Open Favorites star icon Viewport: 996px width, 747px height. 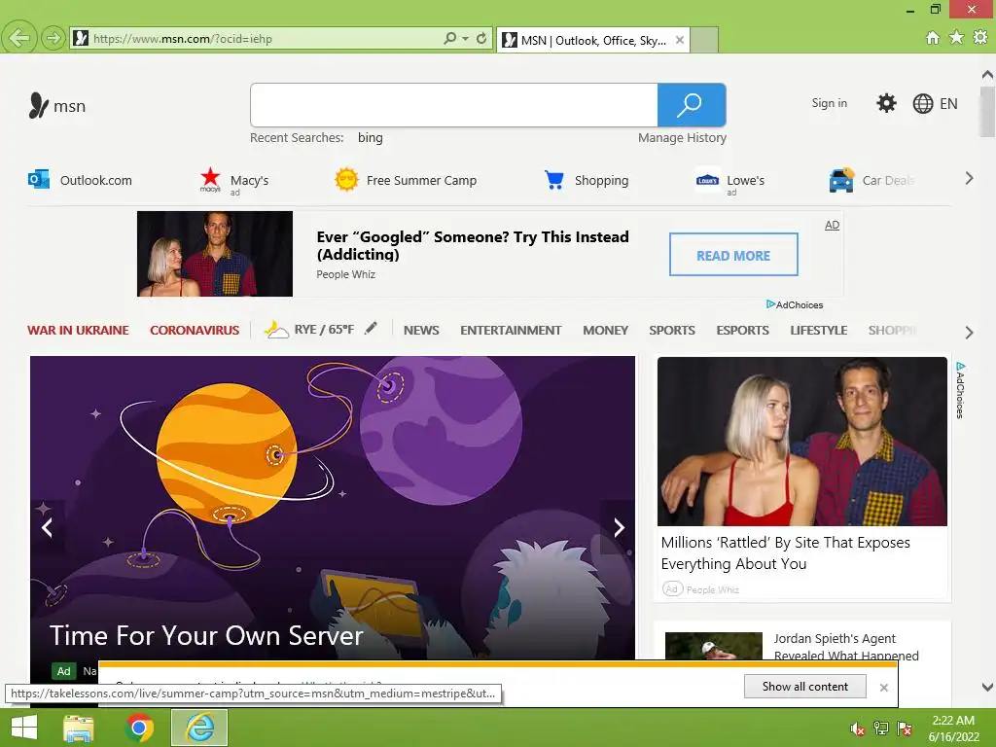[x=956, y=38]
